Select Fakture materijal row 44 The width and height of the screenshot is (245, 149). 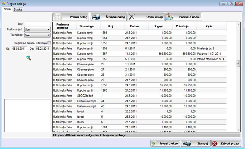(140, 101)
